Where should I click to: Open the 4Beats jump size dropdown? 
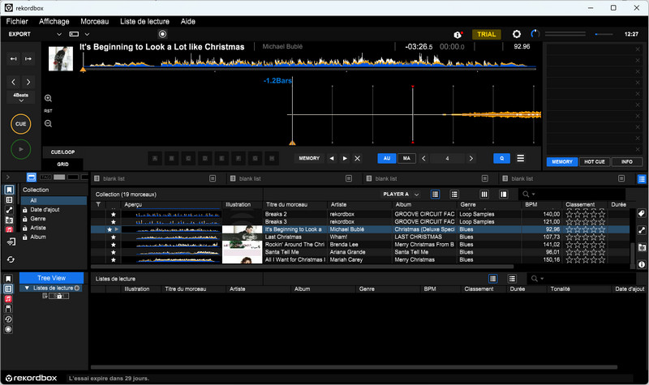21,97
